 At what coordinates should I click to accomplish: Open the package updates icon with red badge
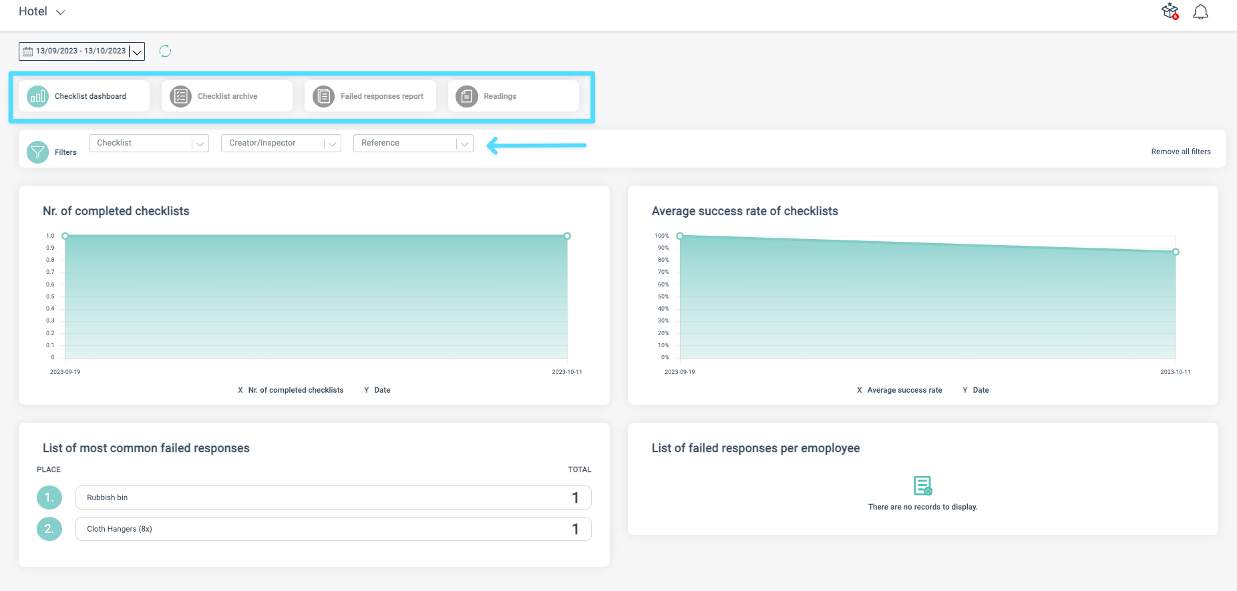pos(1170,11)
